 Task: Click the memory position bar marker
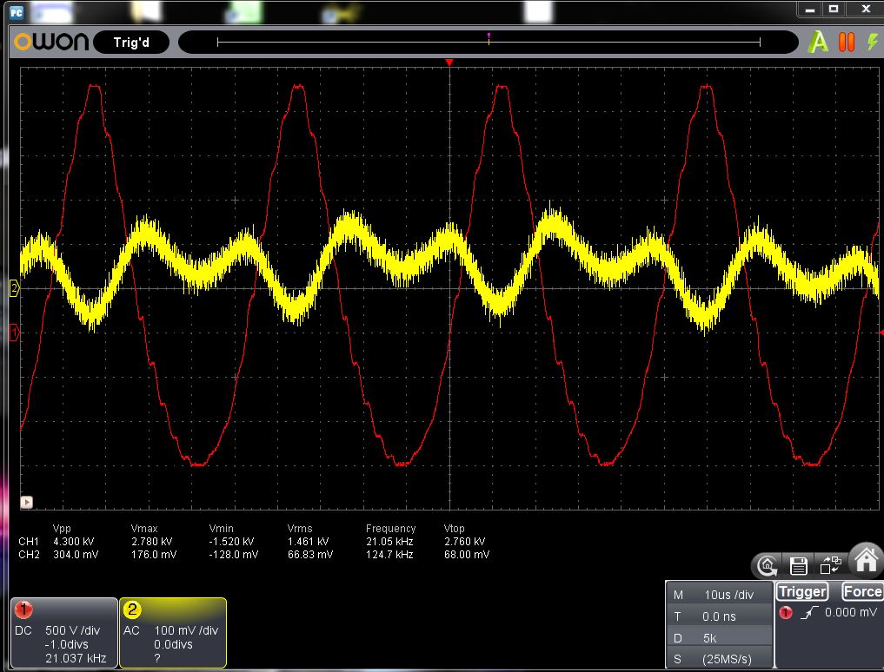tap(489, 37)
